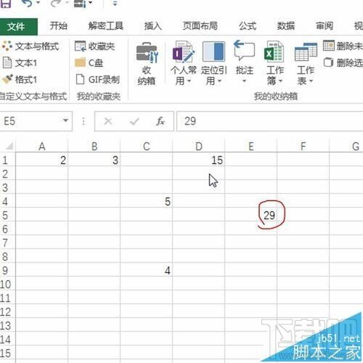Expand the 工作表 dropdown arrow
Screen dimensions: 363x363
[311, 81]
